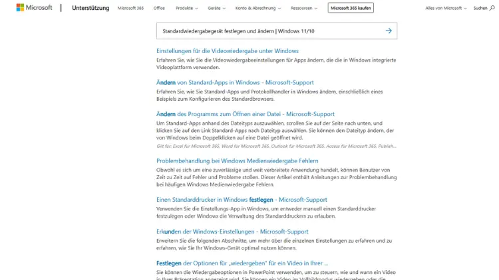Image resolution: width=499 pixels, height=280 pixels.
Task: Open the Unterstützung home link
Action: (x=90, y=8)
